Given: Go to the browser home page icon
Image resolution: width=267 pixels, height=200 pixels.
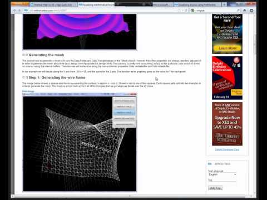Looking at the screenshot, I should (245, 11).
